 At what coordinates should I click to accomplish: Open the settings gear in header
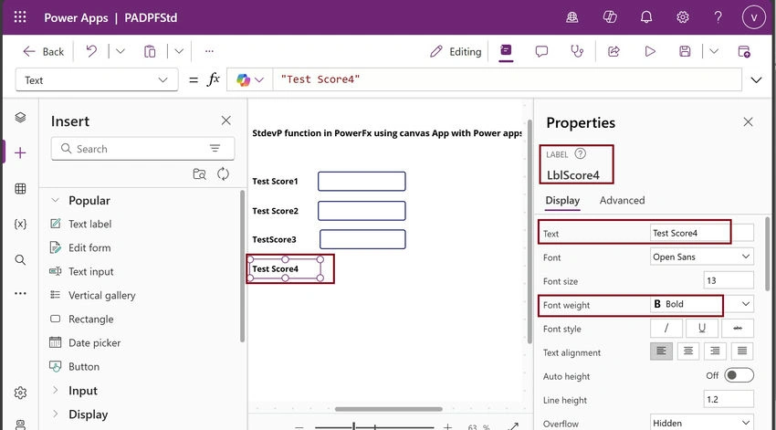[683, 17]
